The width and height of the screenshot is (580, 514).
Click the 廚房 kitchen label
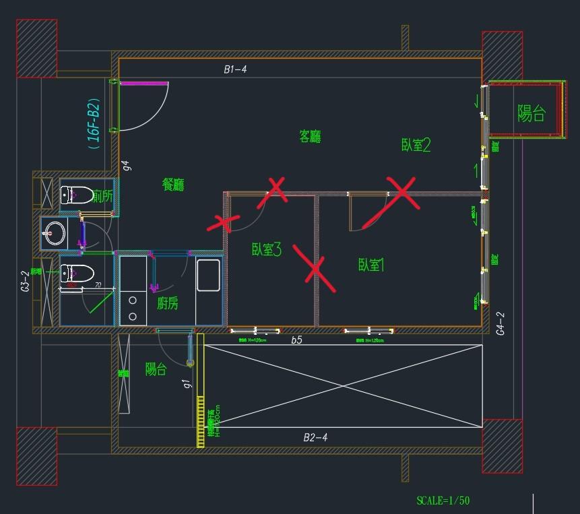168,304
